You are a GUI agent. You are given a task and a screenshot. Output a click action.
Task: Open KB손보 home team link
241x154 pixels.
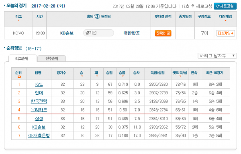(x=67, y=33)
